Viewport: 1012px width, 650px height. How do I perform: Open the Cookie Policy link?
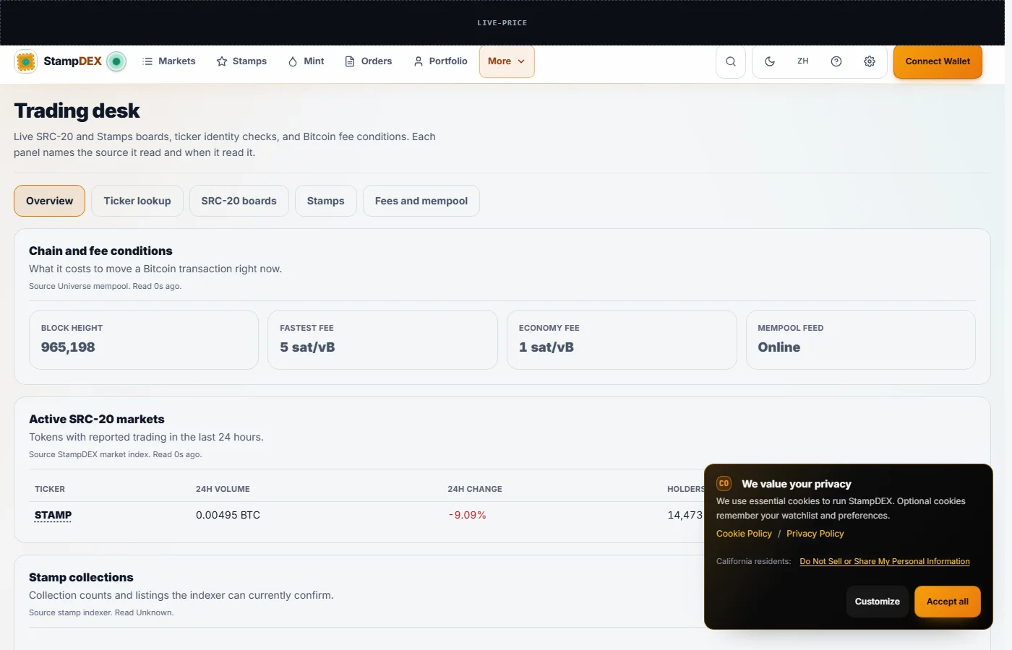point(744,534)
